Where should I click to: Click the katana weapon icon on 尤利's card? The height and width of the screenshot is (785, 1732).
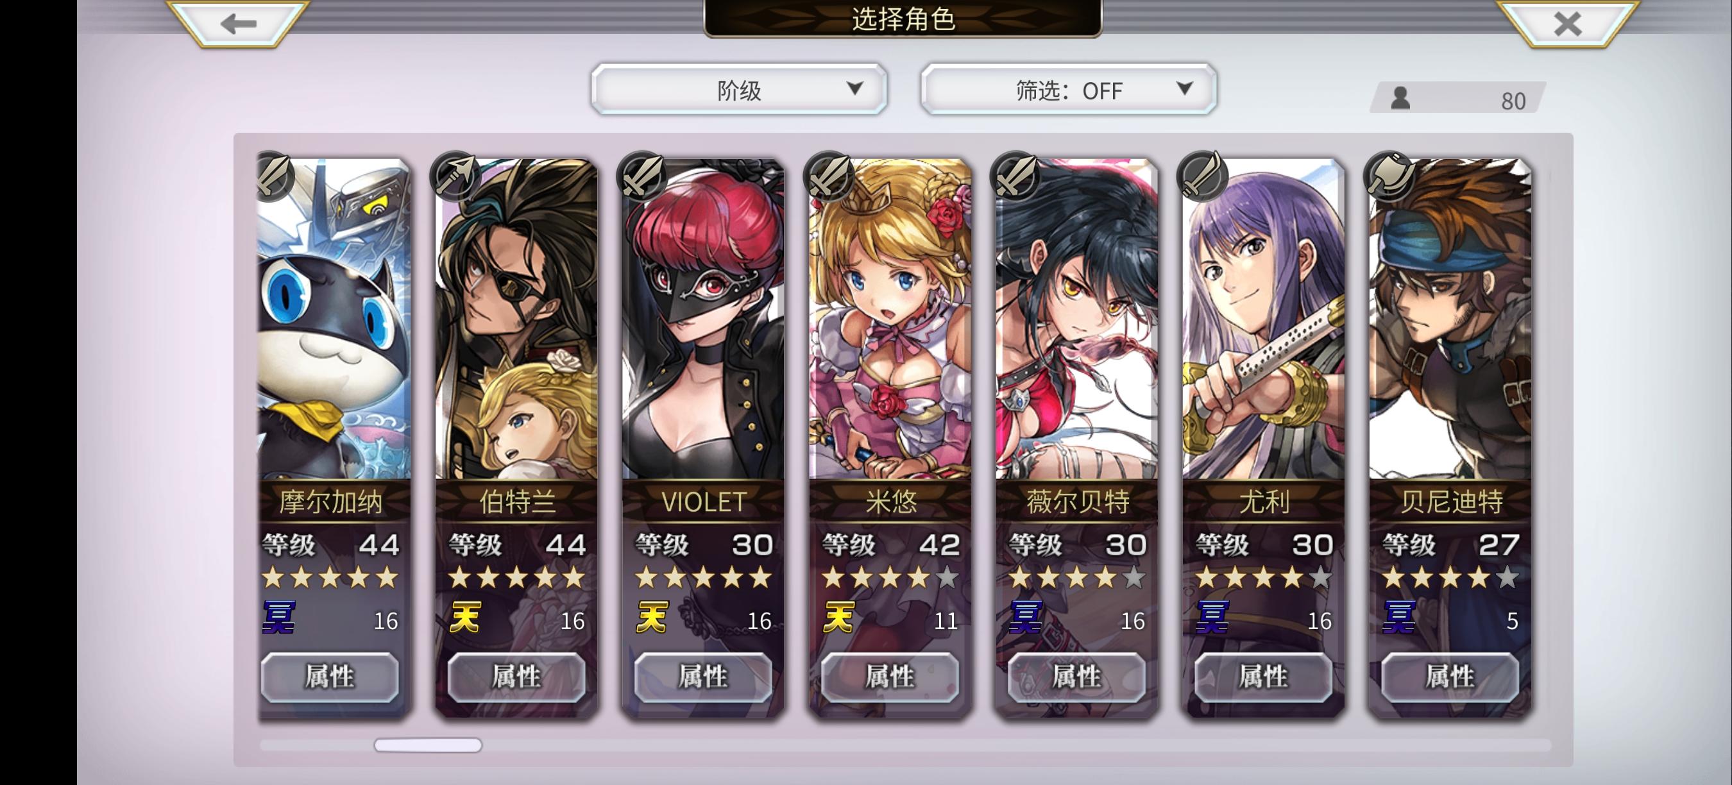(1201, 176)
